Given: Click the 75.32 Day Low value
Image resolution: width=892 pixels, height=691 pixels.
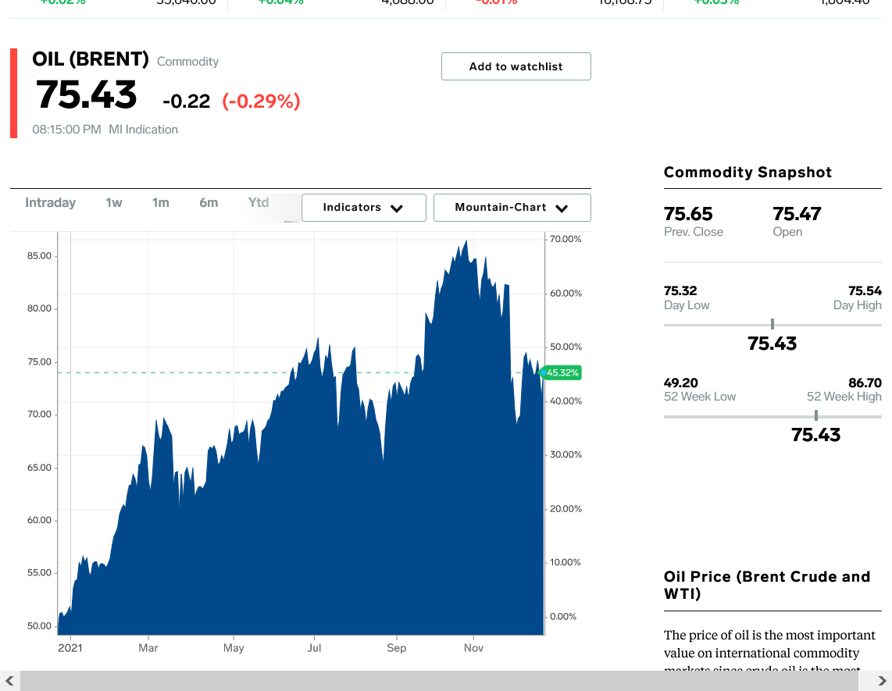Looking at the screenshot, I should [x=680, y=290].
